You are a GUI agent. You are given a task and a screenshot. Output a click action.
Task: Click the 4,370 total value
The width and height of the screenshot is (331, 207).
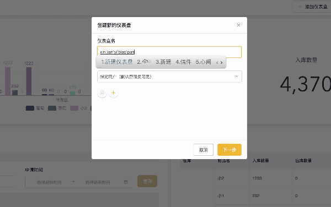(306, 84)
